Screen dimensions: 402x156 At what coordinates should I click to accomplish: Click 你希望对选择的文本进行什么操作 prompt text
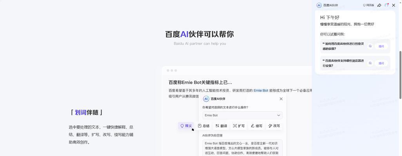[x=225, y=107]
